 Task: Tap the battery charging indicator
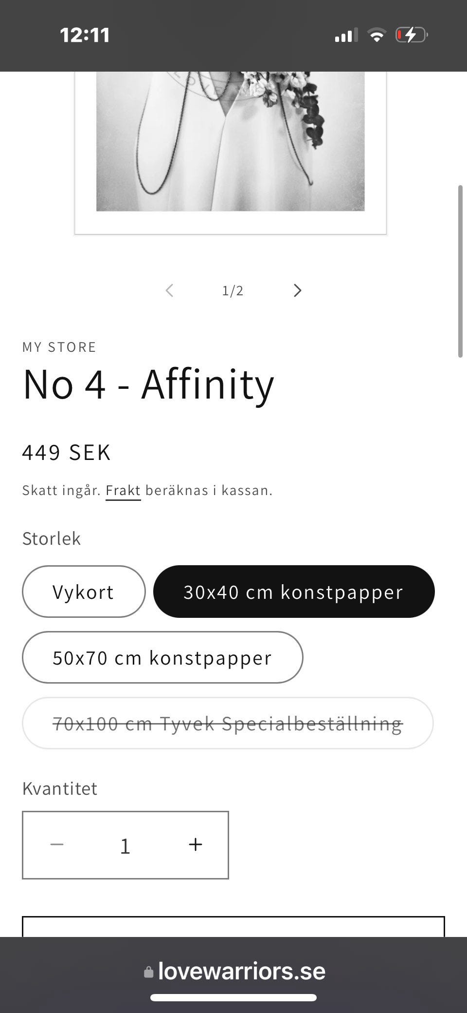coord(411,35)
